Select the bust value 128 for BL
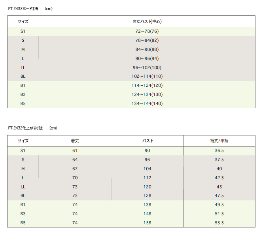The height and width of the screenshot is (233, 261). tap(148, 195)
